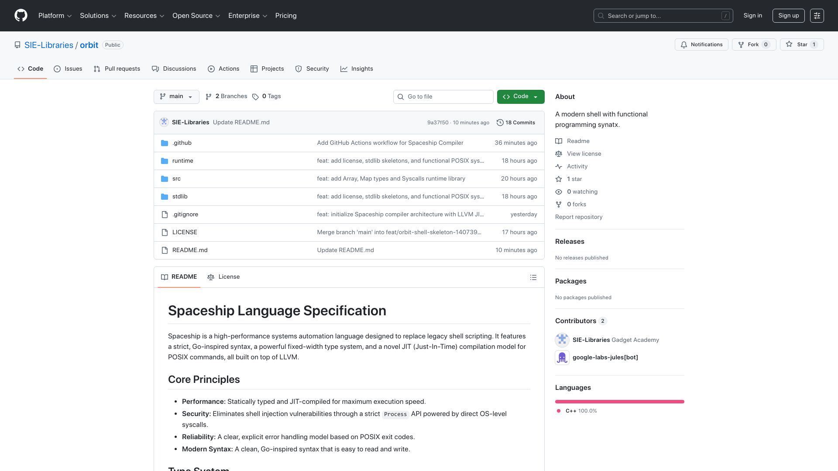Click the 0 Tags link

267,96
